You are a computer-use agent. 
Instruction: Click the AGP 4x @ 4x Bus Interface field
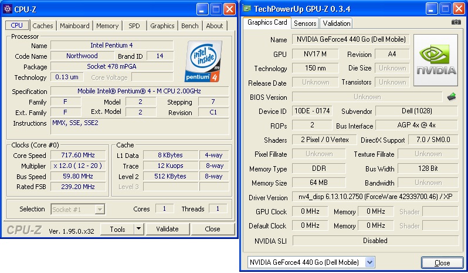(x=416, y=125)
